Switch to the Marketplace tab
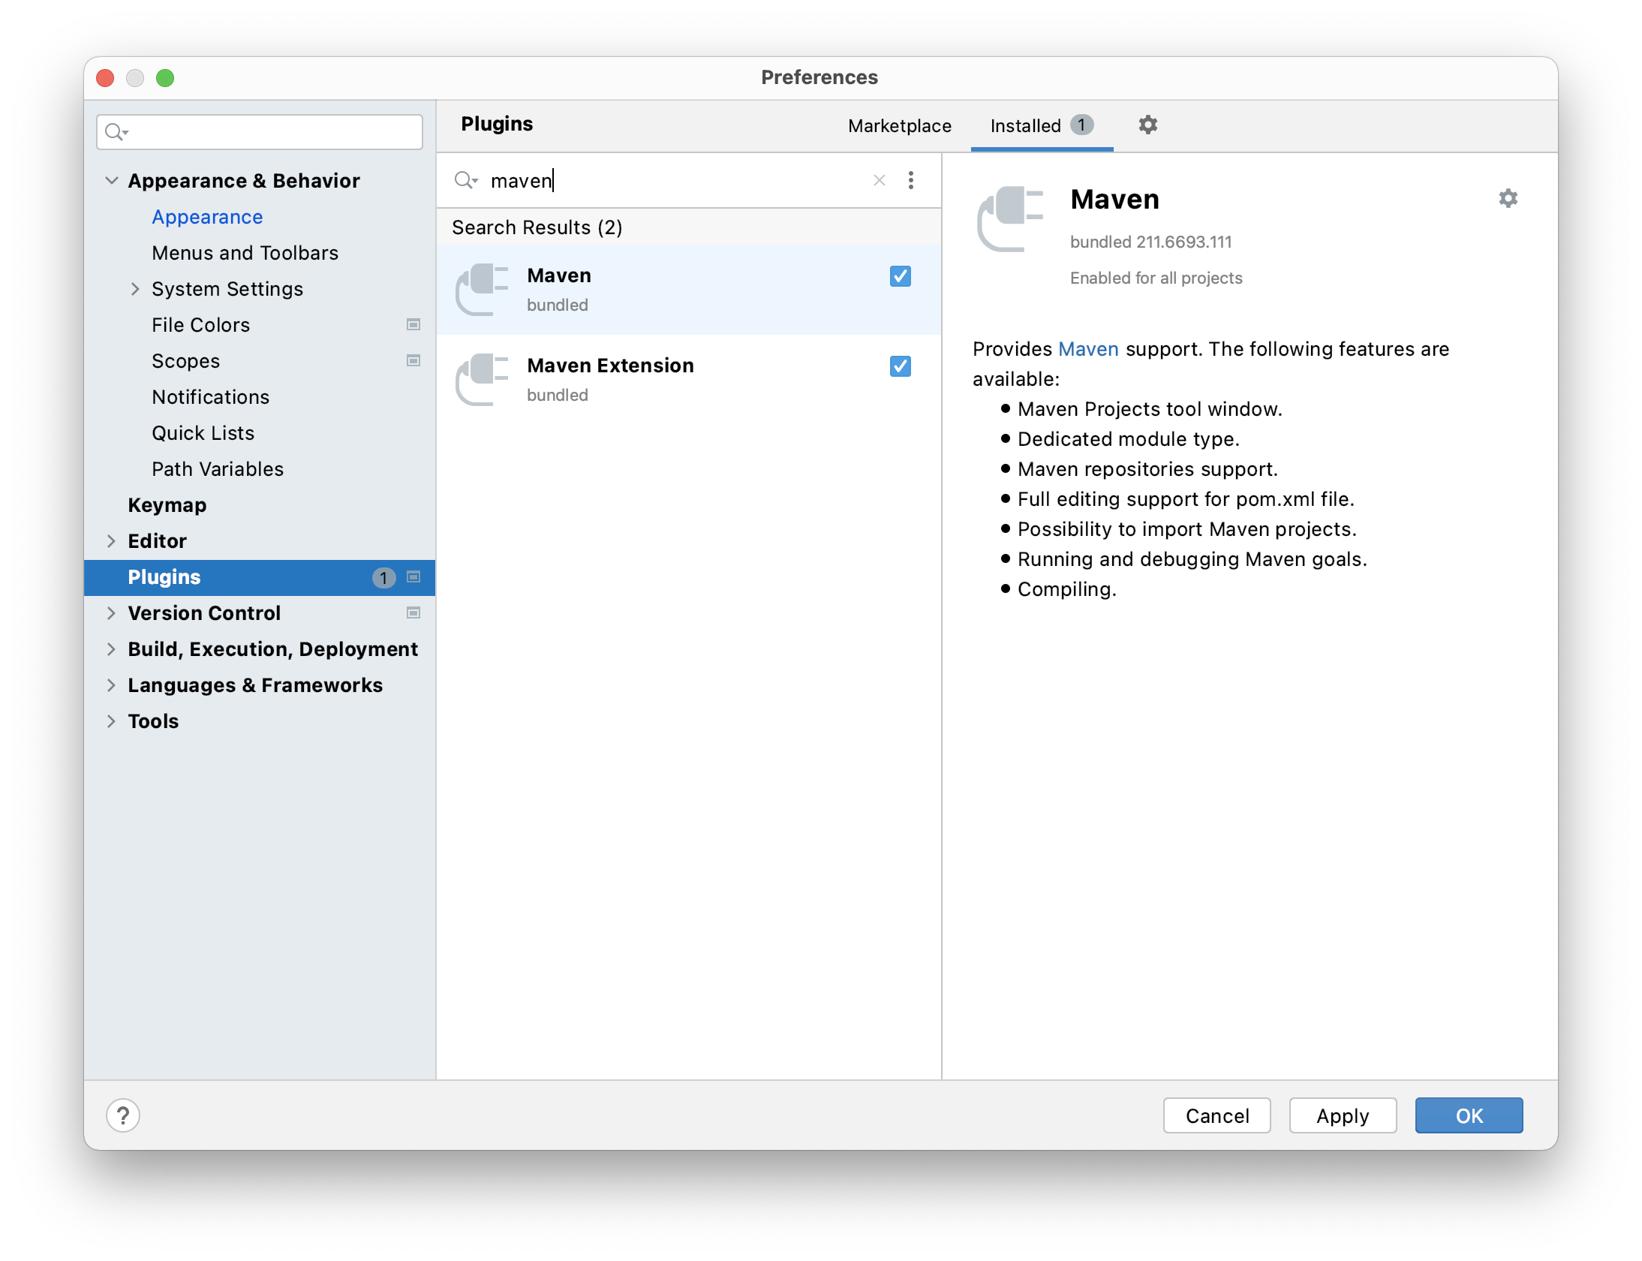This screenshot has height=1261, width=1642. (899, 125)
